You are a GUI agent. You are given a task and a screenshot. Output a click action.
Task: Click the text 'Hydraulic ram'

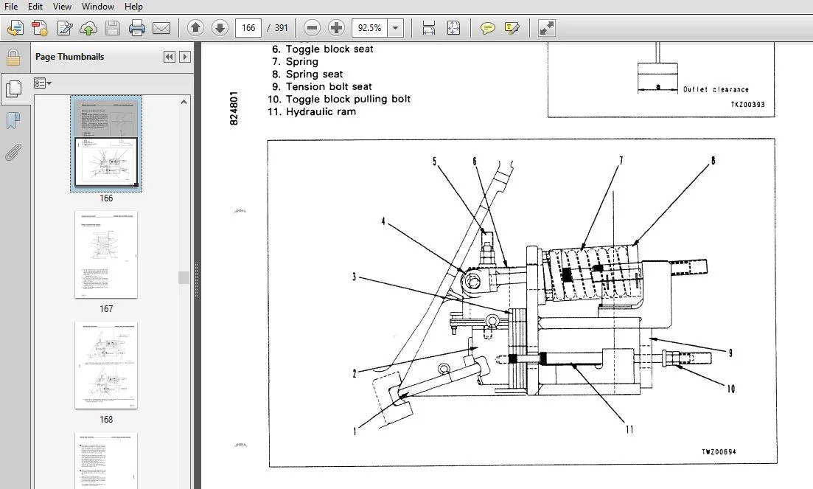321,111
